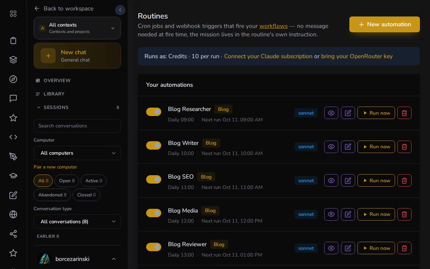Viewport: 430px width, 269px height.
Task: Filter sessions by Abandoned 8
Action: [x=52, y=195]
